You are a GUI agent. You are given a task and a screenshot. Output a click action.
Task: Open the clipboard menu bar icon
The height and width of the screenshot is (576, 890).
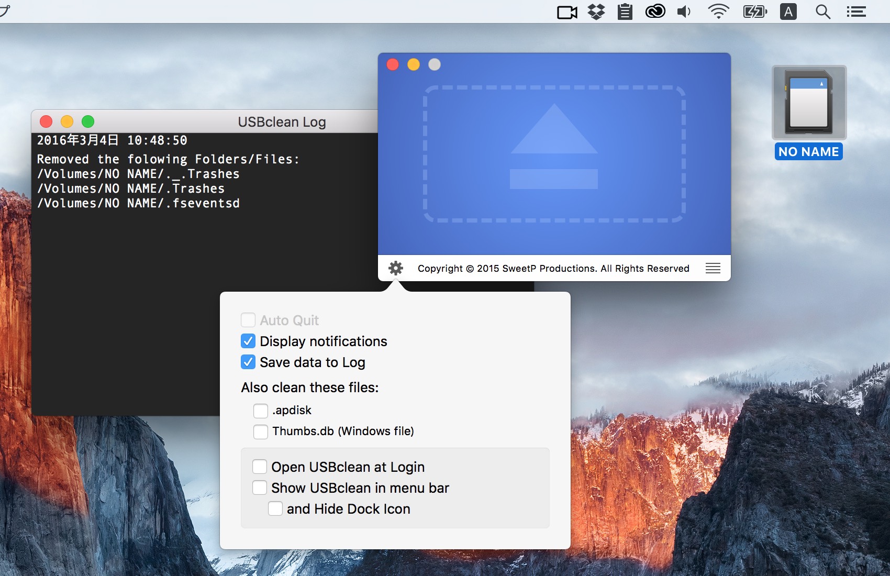click(625, 12)
